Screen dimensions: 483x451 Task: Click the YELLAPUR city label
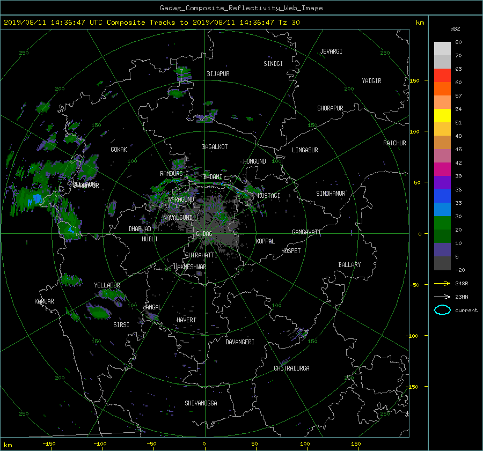tap(107, 285)
